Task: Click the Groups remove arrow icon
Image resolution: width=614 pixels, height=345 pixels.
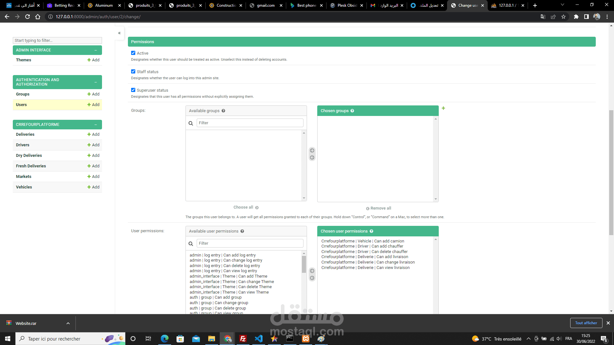Action: coord(312,157)
